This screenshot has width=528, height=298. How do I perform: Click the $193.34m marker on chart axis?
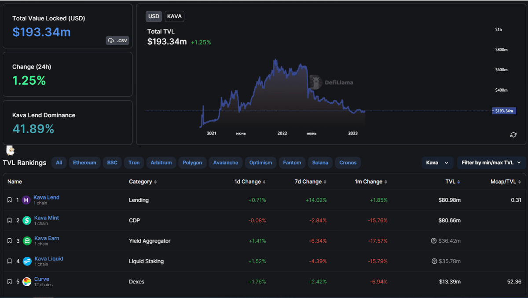[504, 111]
